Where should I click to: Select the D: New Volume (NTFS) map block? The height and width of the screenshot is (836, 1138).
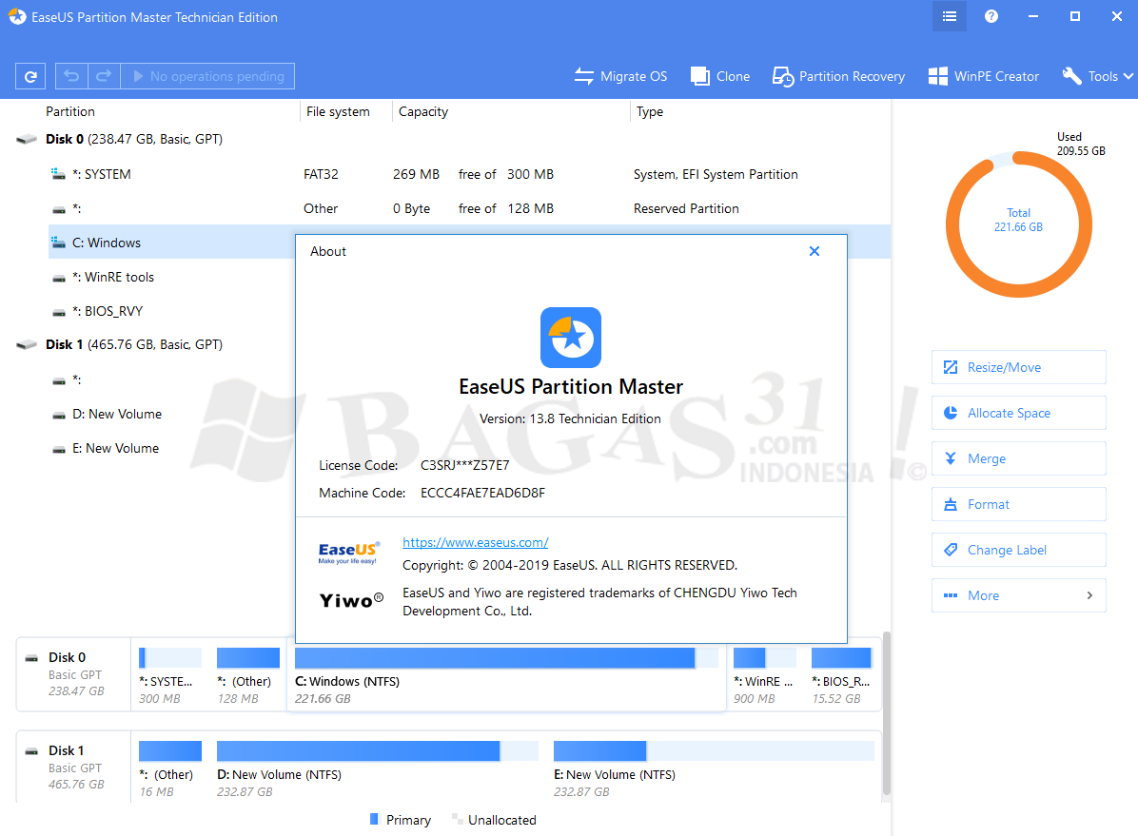378,769
